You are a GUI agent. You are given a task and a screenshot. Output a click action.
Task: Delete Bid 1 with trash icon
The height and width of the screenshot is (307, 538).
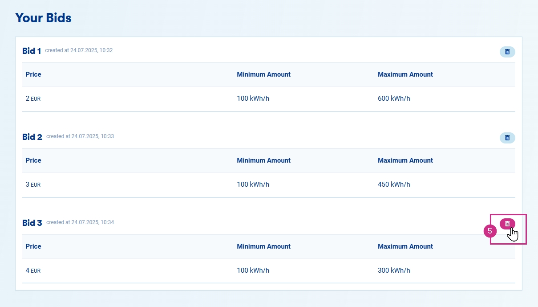tap(507, 52)
